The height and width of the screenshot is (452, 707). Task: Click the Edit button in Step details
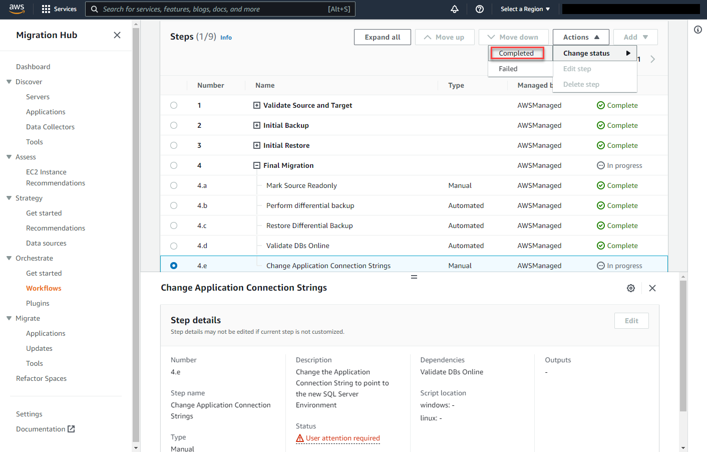(x=631, y=321)
